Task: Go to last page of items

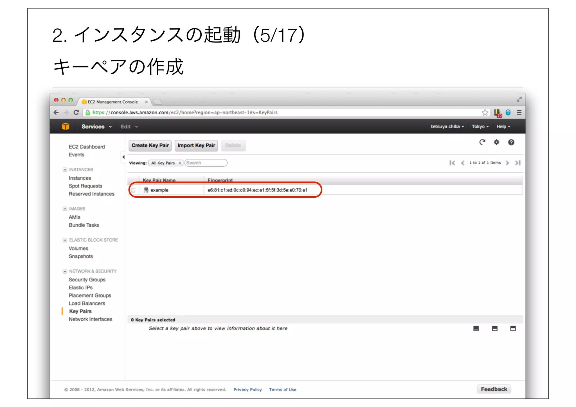Action: pyautogui.click(x=518, y=163)
